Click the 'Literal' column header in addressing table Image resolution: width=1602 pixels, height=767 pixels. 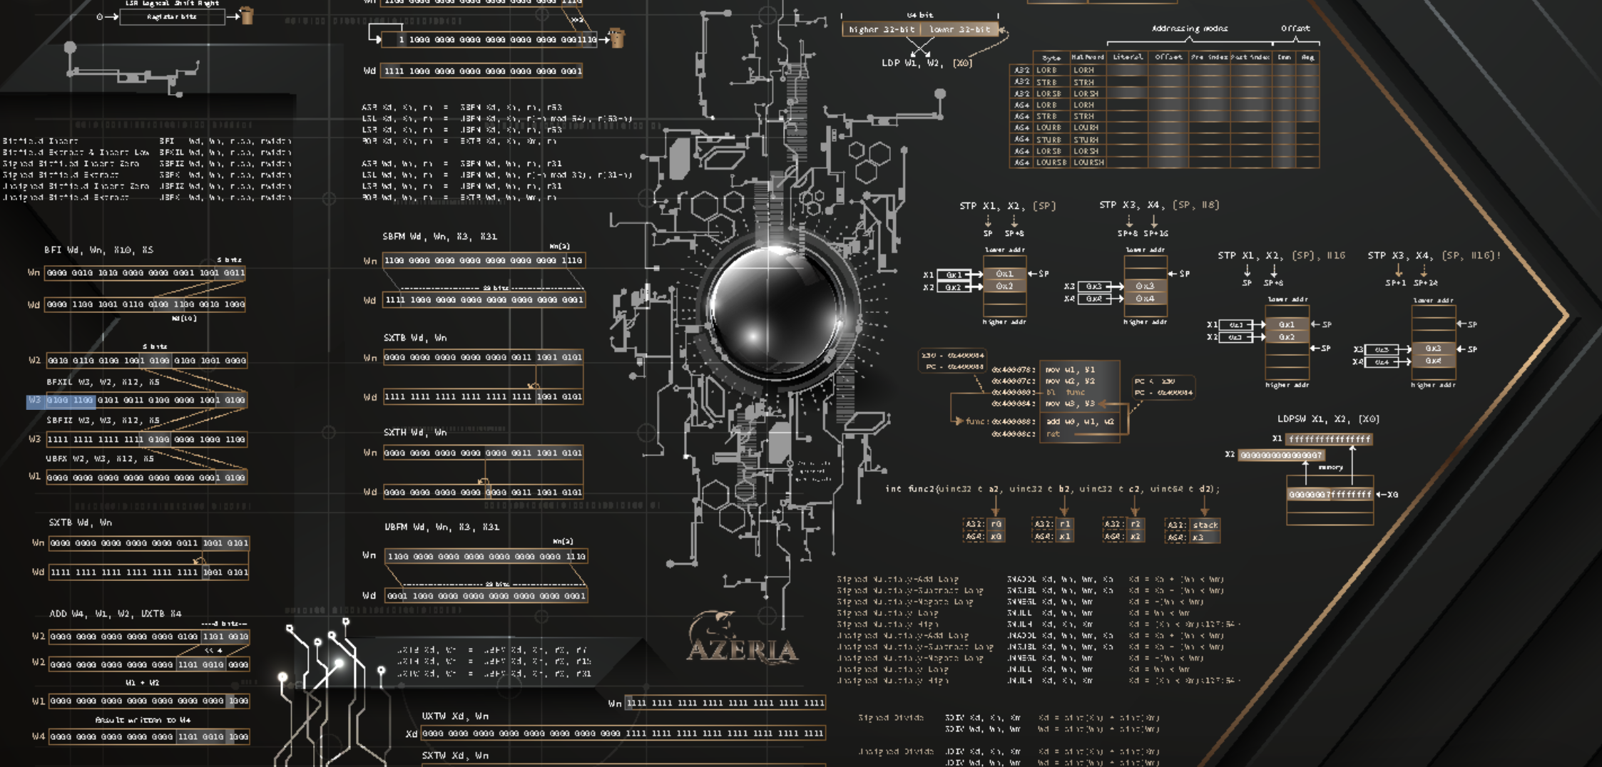coord(1128,57)
